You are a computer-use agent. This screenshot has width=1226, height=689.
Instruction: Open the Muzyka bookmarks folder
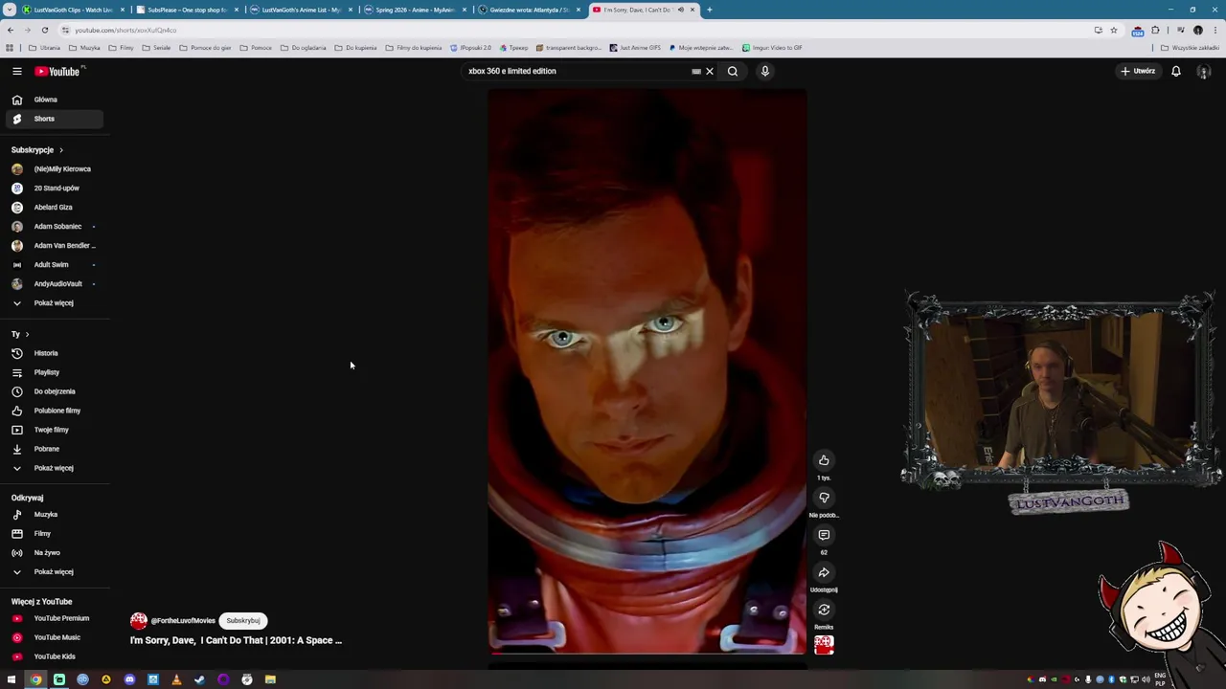[84, 48]
